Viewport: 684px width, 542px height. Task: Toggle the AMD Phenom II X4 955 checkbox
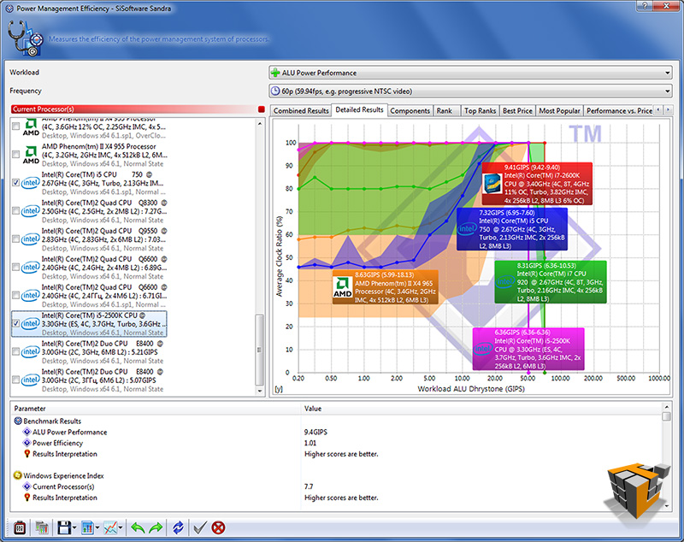[16, 155]
